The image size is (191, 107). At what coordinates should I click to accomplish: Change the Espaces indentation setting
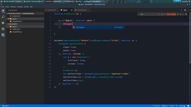coord(165,106)
